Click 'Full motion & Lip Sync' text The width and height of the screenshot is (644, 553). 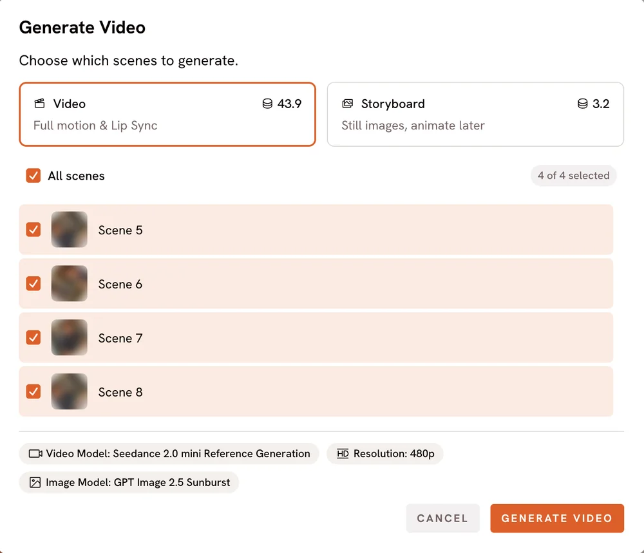[x=95, y=126]
